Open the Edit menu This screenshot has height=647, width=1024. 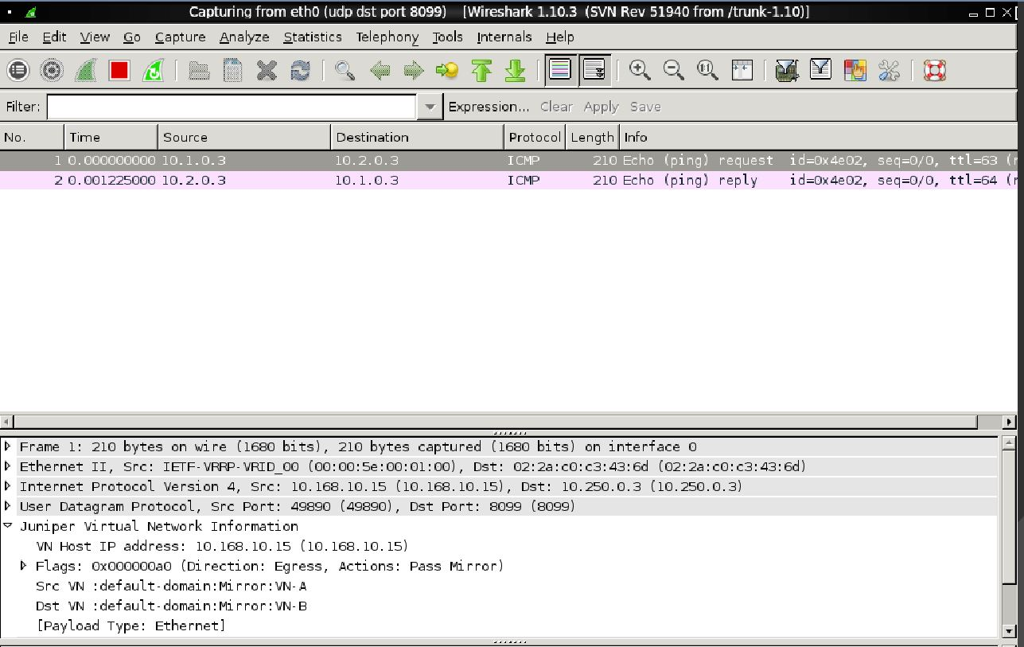tap(54, 37)
